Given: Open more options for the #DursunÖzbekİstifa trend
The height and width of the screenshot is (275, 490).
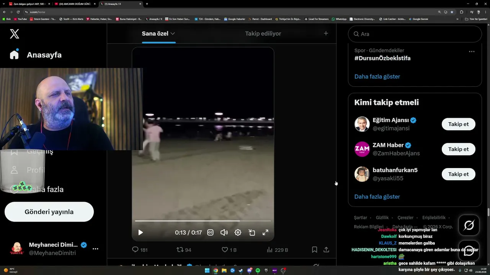Looking at the screenshot, I should pos(472,52).
